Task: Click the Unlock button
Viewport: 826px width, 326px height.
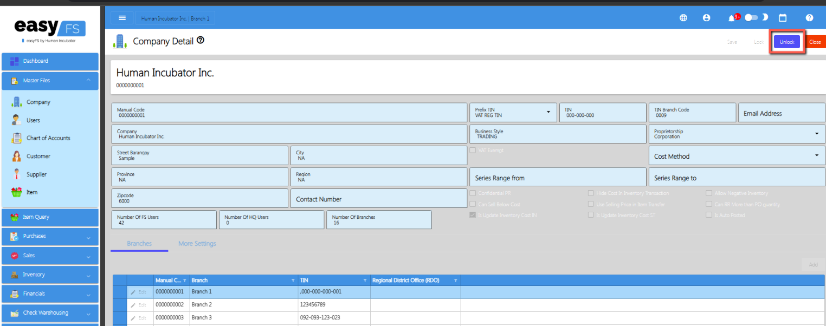Action: [787, 42]
